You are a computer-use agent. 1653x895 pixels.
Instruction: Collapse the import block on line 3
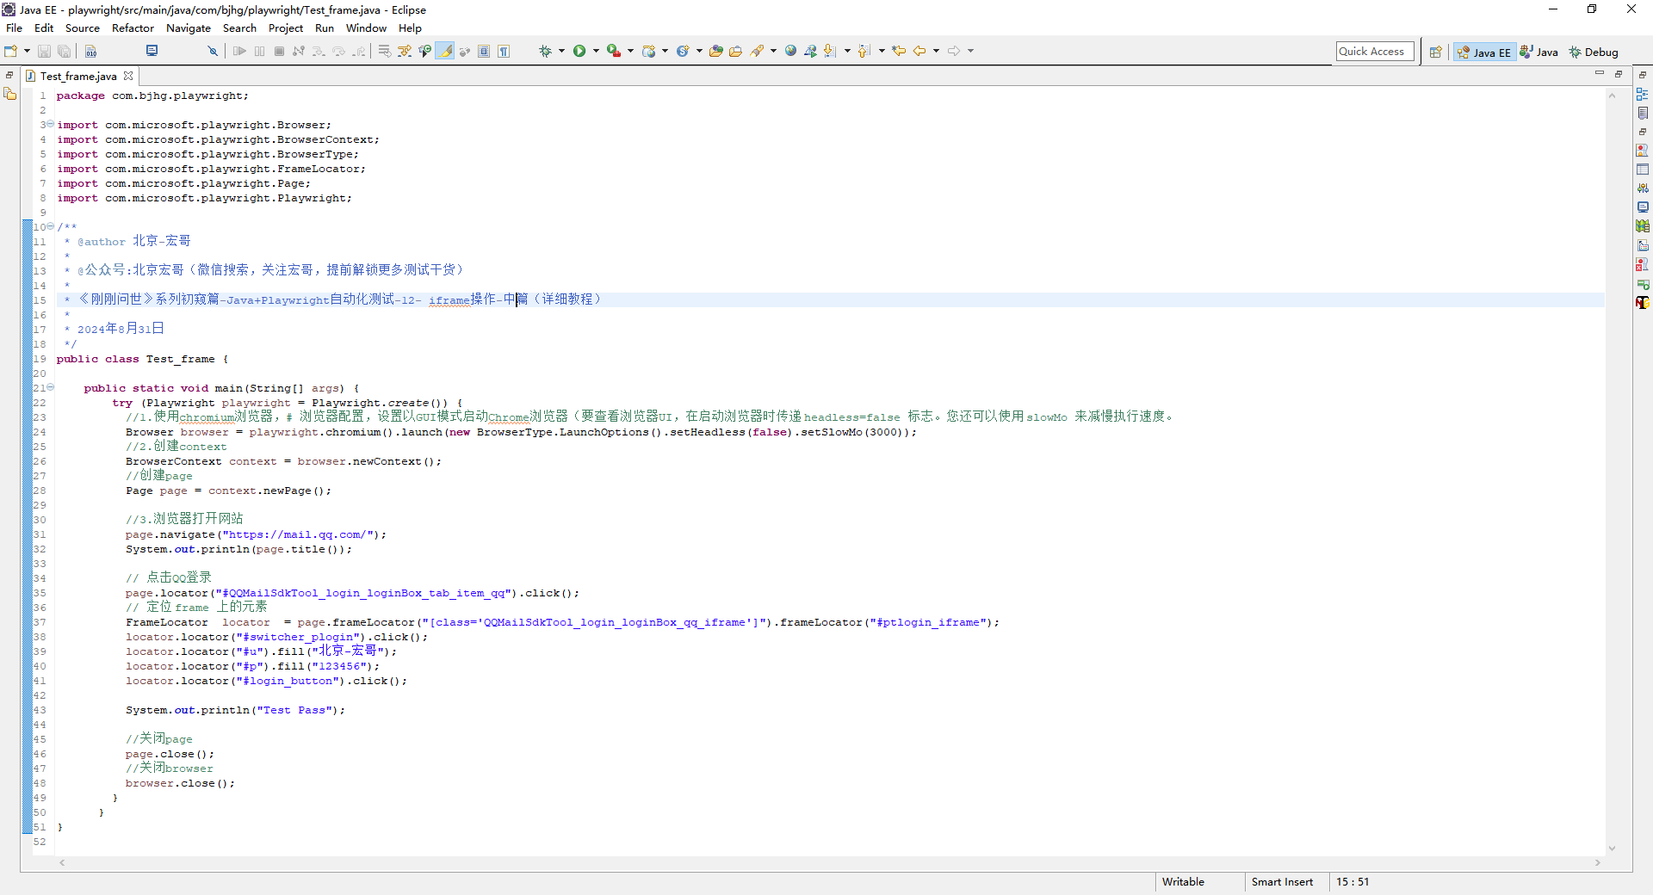(50, 124)
